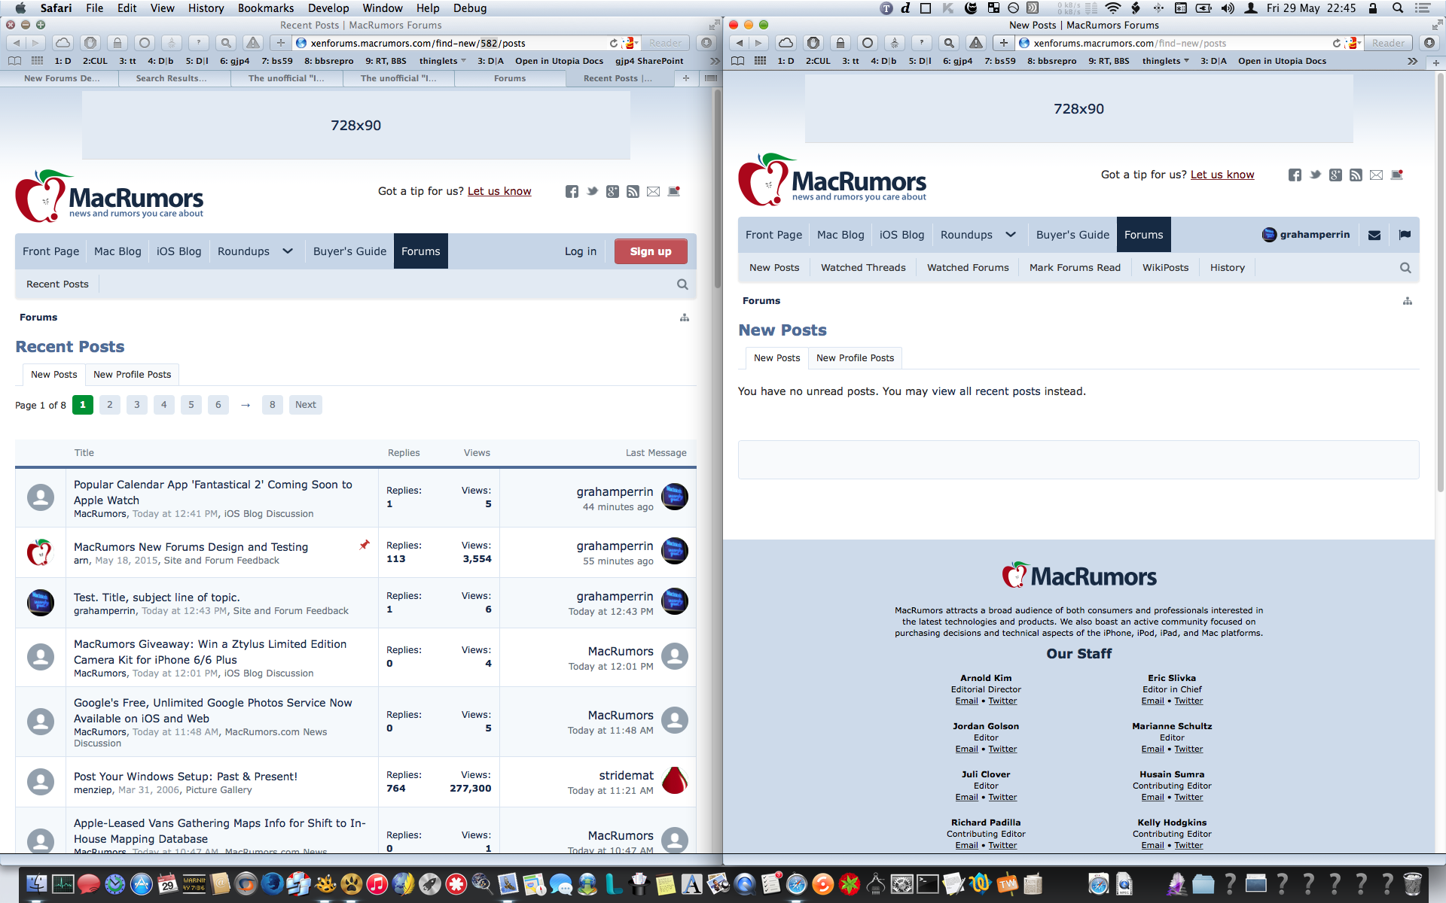The height and width of the screenshot is (903, 1446).
Task: Open reading list book icon in right bookmarks bar
Action: 738,61
